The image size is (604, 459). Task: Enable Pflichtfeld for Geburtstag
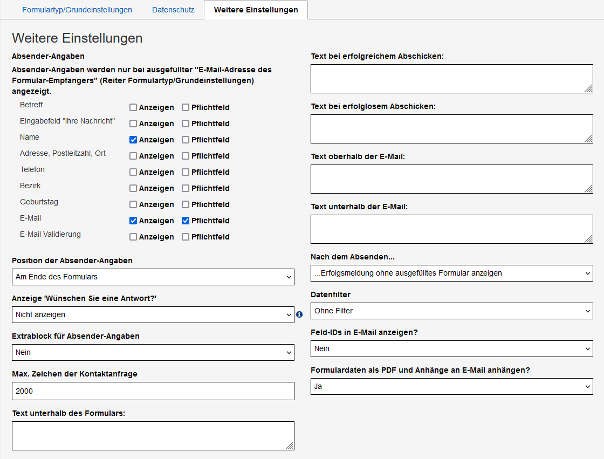click(x=186, y=204)
